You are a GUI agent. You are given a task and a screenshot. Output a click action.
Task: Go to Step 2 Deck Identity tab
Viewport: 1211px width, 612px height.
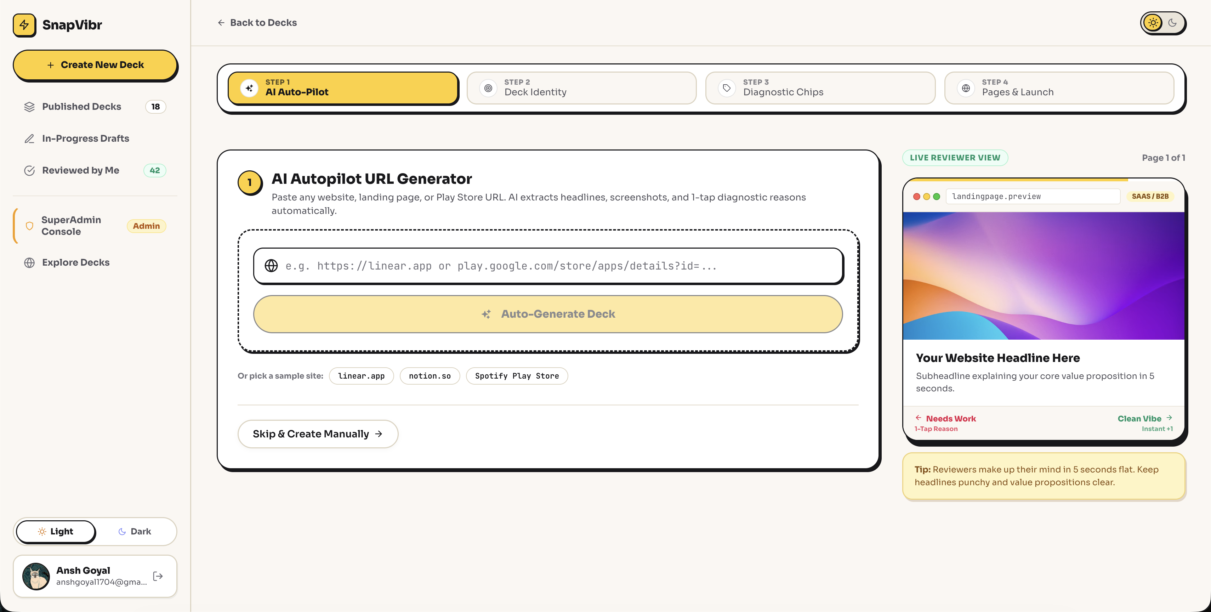[581, 88]
